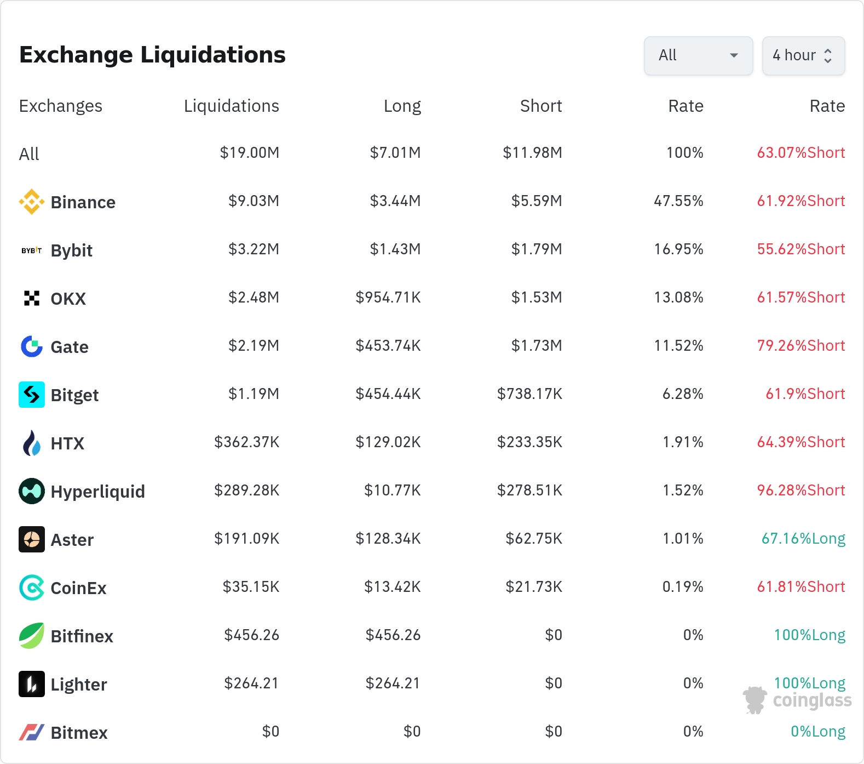The width and height of the screenshot is (864, 764).
Task: Click the Bitfinex leaf logo icon
Action: [x=32, y=636]
